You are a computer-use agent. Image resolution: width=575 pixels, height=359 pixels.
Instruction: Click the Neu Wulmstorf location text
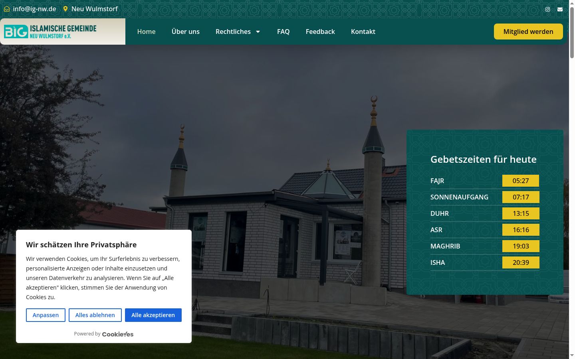pos(95,9)
